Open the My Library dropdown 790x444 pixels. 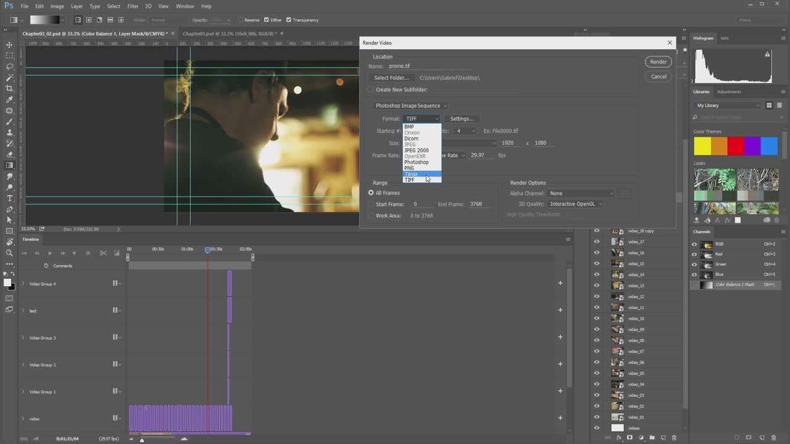click(728, 105)
